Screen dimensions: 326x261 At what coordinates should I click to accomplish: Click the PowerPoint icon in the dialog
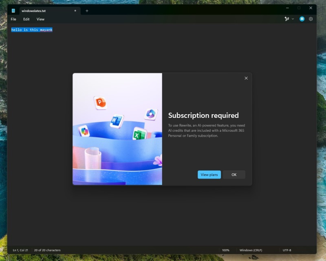(x=100, y=102)
